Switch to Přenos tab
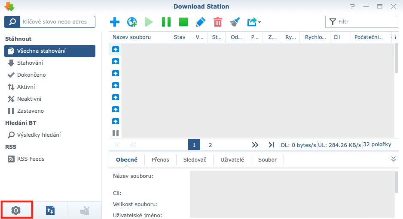The image size is (403, 219). pyautogui.click(x=160, y=160)
